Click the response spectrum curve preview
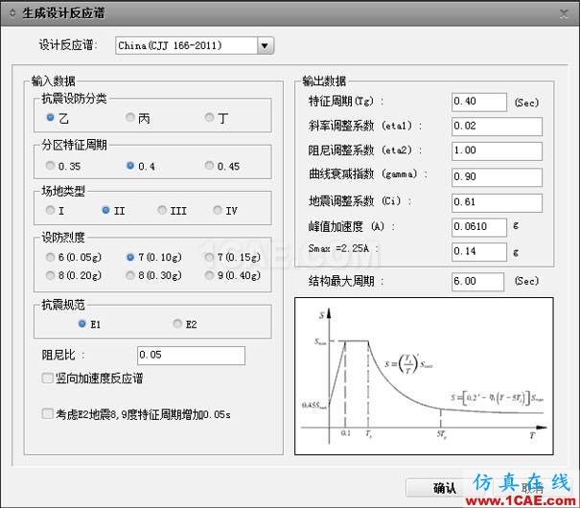Viewport: 580px width, 508px height. tap(424, 376)
